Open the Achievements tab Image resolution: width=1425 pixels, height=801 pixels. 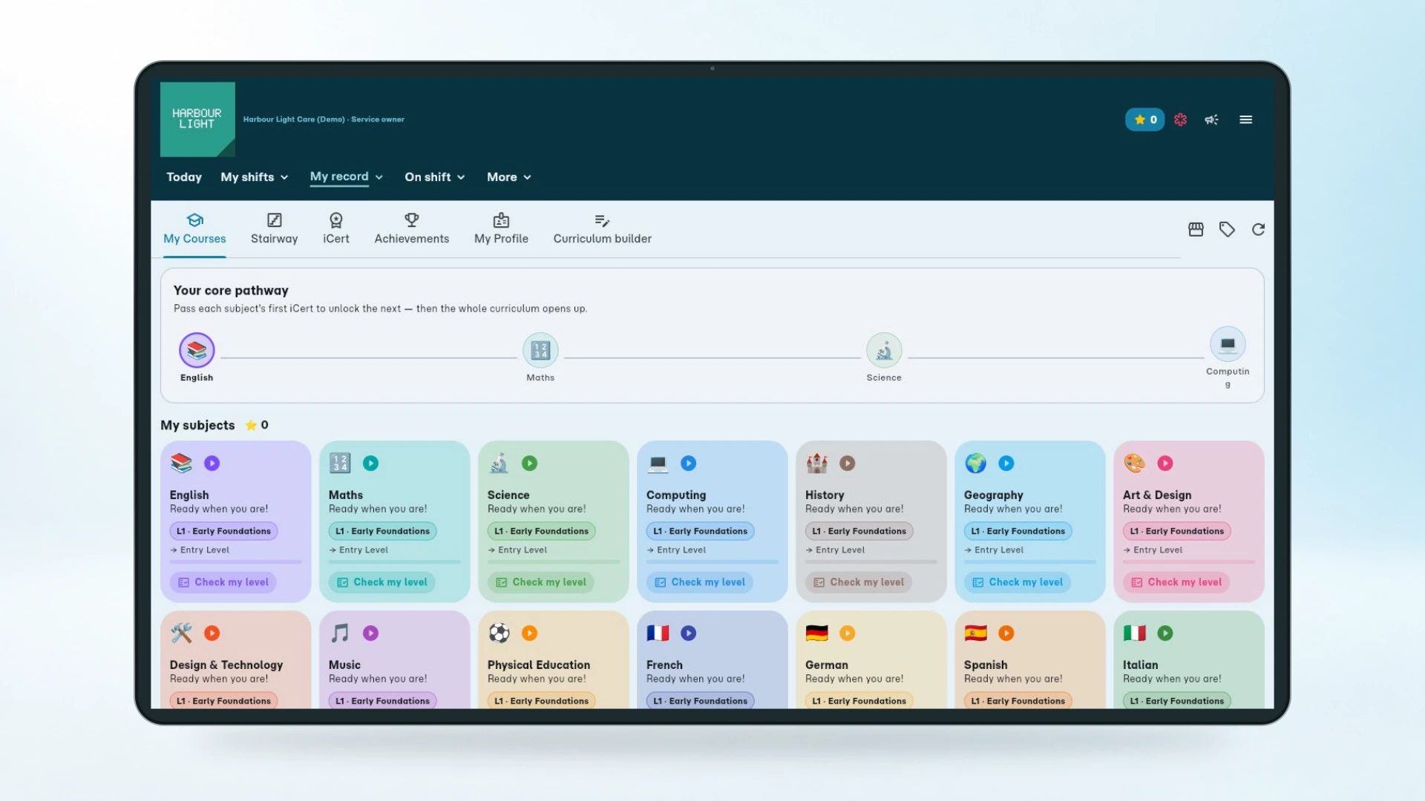(x=412, y=229)
